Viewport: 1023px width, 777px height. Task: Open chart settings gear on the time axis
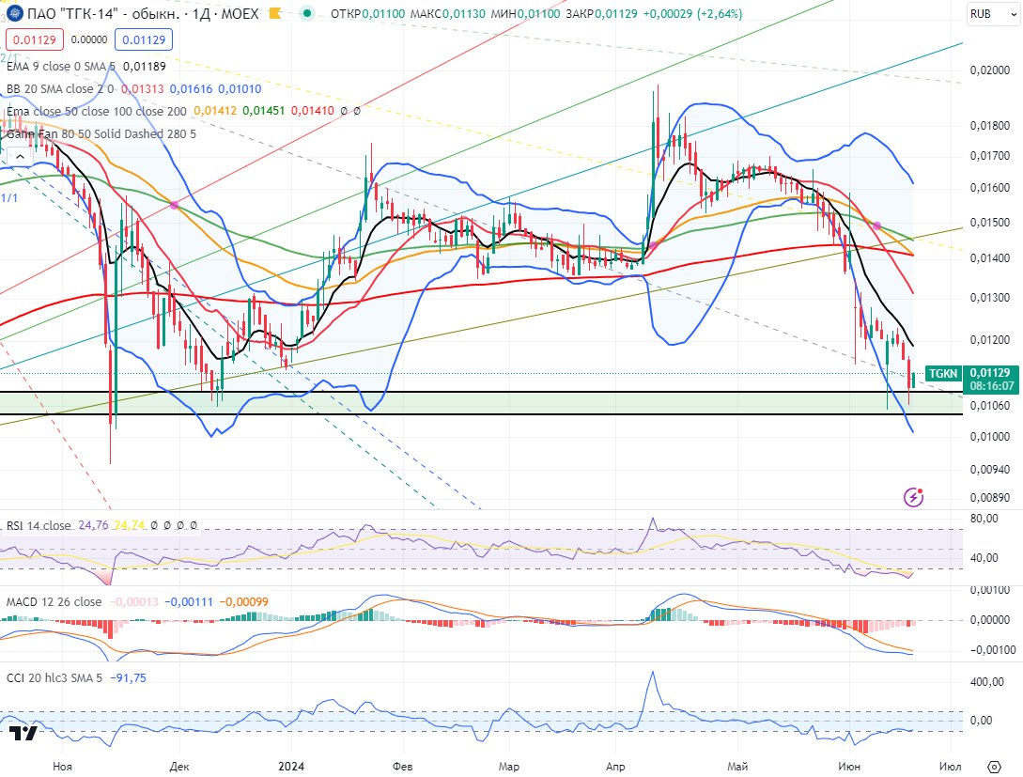[x=994, y=766]
